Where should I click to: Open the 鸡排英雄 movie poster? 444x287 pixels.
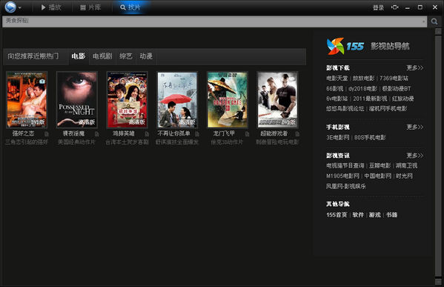click(x=127, y=99)
